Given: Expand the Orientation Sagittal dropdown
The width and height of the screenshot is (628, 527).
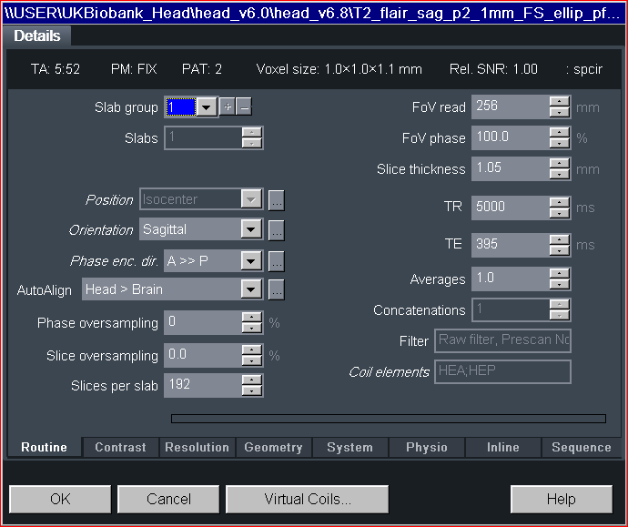Looking at the screenshot, I should click(251, 230).
